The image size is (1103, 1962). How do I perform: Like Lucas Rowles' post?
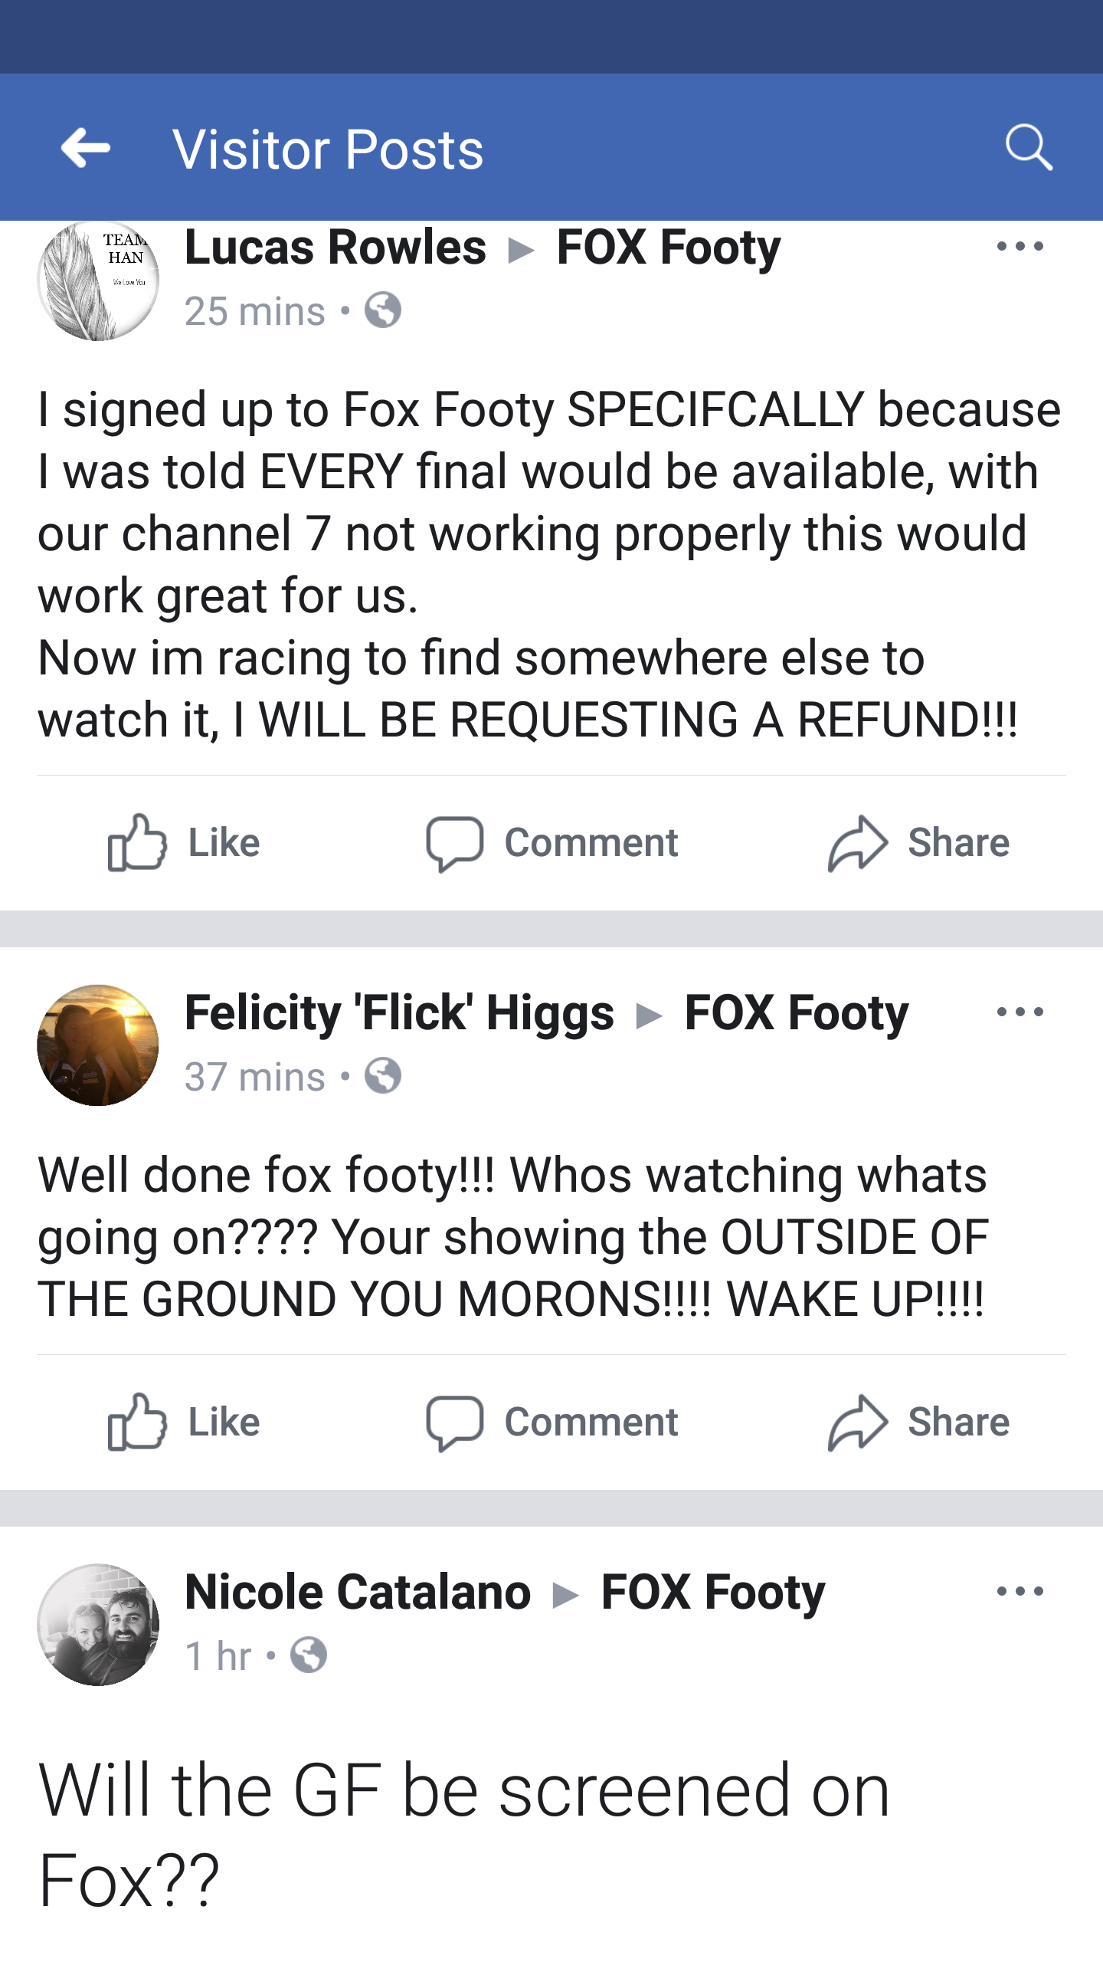[x=184, y=843]
